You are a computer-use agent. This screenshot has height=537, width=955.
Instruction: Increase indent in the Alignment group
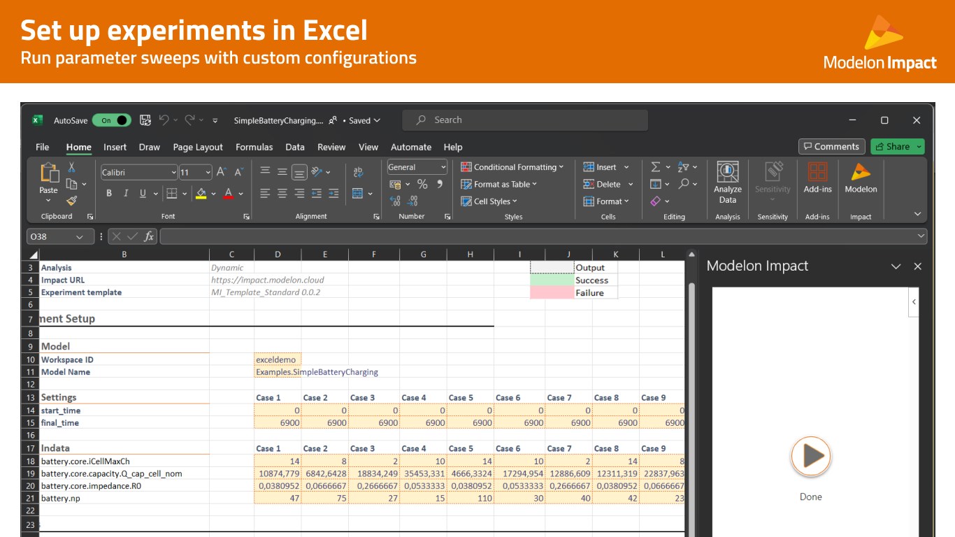pyautogui.click(x=333, y=193)
